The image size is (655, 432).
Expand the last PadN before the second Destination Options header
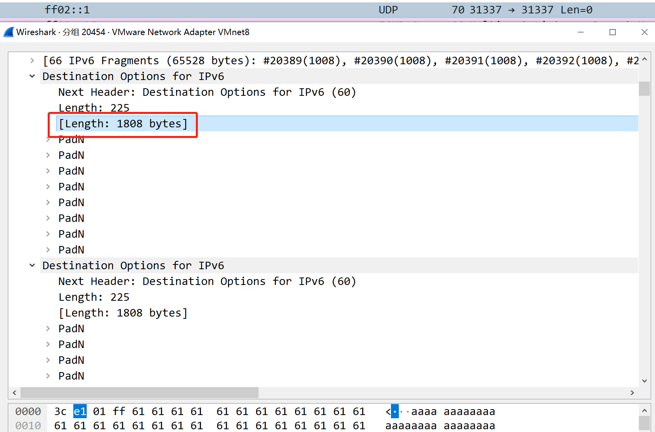(x=48, y=250)
